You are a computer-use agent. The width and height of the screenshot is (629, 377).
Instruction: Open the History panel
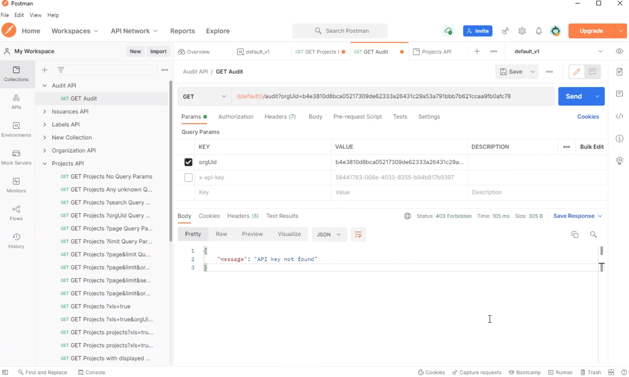click(x=16, y=240)
